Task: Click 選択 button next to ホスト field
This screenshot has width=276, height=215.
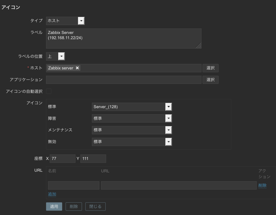Action: 211,68
